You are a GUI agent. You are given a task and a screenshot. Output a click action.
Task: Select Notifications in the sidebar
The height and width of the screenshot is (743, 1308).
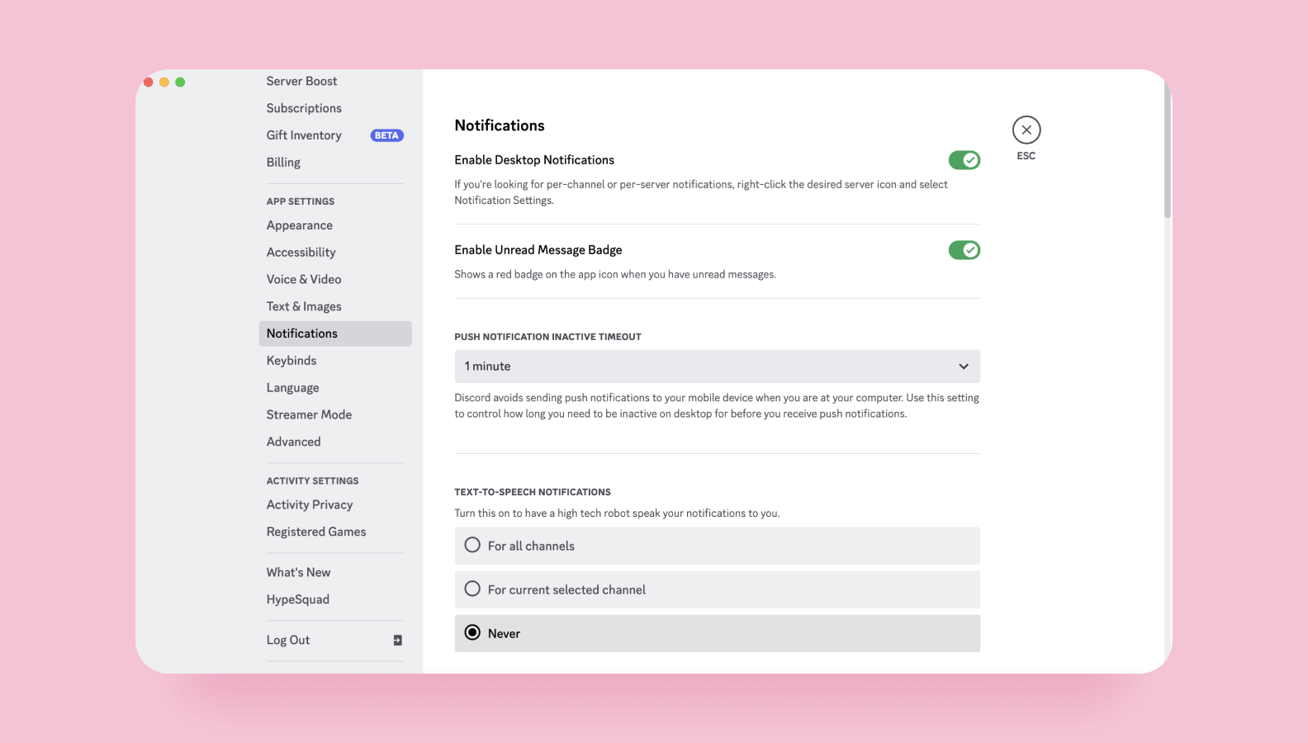(x=334, y=334)
